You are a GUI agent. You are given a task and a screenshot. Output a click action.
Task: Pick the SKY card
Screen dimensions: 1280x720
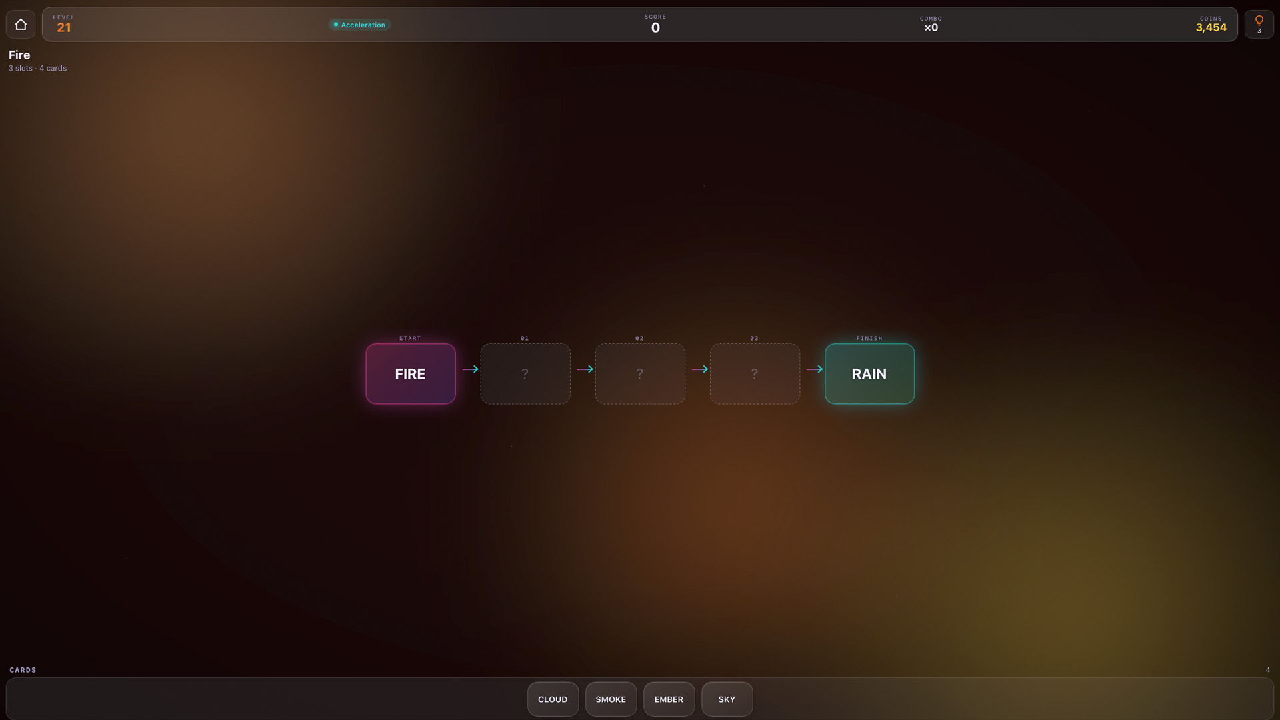pyautogui.click(x=727, y=699)
